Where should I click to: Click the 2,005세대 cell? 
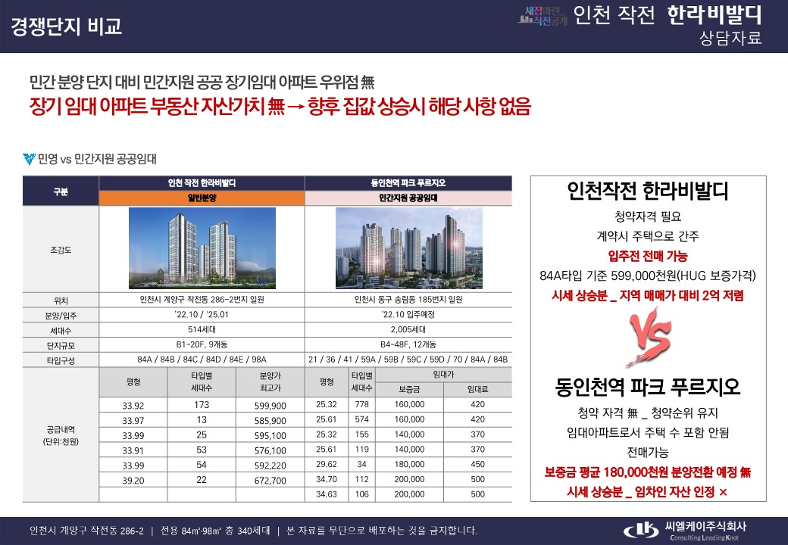pyautogui.click(x=408, y=330)
